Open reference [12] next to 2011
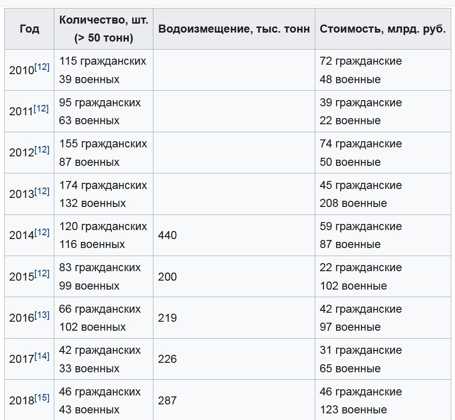Screen dimensions: 455x420 coord(41,109)
